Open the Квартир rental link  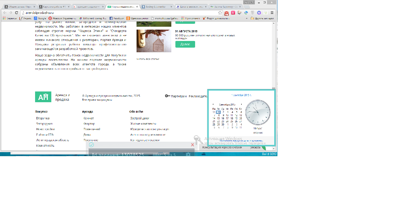[x=89, y=124]
